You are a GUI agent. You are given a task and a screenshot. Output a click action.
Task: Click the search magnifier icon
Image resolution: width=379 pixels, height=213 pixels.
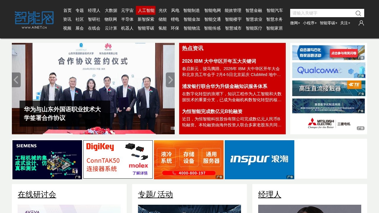tap(358, 13)
